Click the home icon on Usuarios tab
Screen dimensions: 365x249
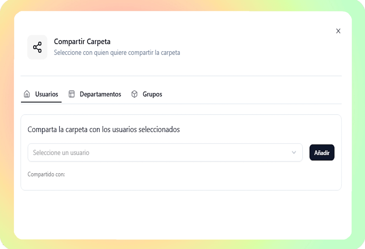click(x=27, y=94)
